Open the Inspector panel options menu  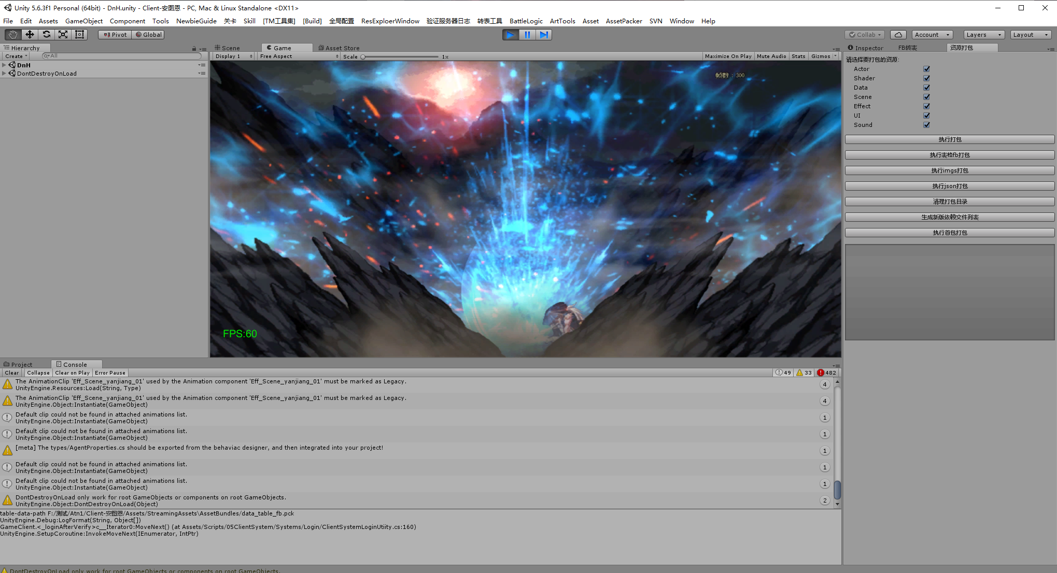tap(1051, 49)
